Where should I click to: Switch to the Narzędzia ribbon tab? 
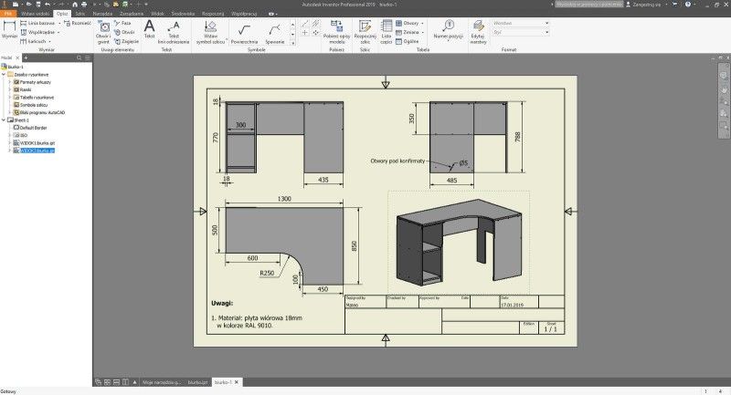pyautogui.click(x=102, y=14)
